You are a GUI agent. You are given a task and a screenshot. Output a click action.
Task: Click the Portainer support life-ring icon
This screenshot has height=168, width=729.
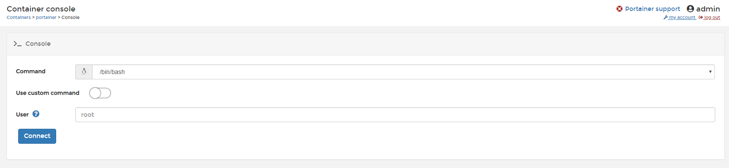(619, 9)
